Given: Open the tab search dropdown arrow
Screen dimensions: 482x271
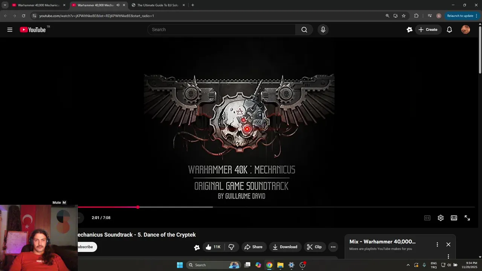Looking at the screenshot, I should pyautogui.click(x=5, y=5).
